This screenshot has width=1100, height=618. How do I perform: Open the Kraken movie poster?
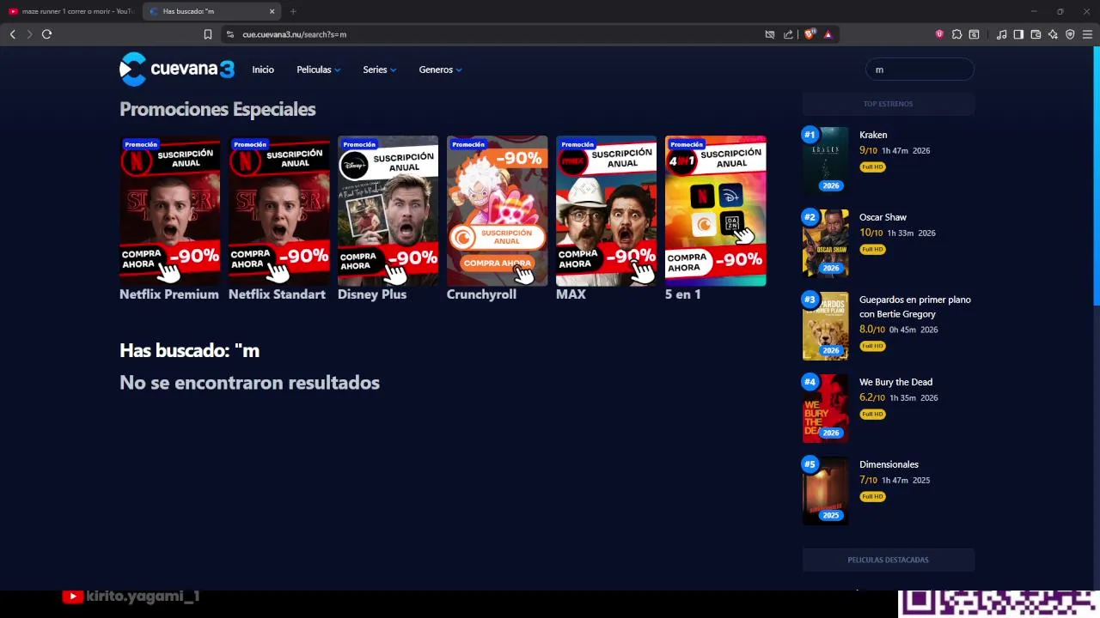[825, 161]
